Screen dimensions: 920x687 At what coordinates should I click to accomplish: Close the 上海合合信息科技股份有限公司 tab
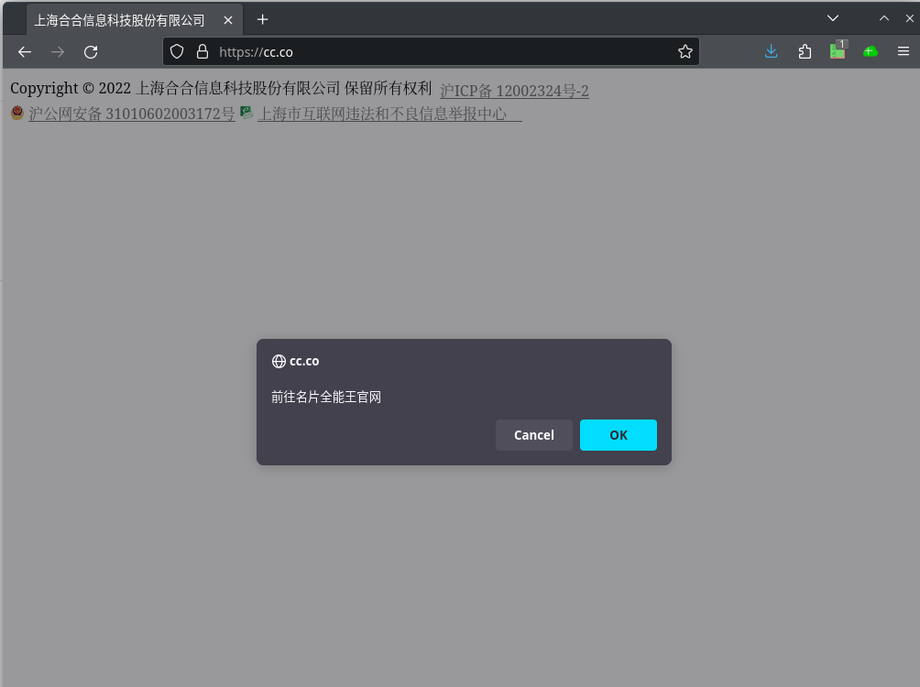(x=228, y=19)
